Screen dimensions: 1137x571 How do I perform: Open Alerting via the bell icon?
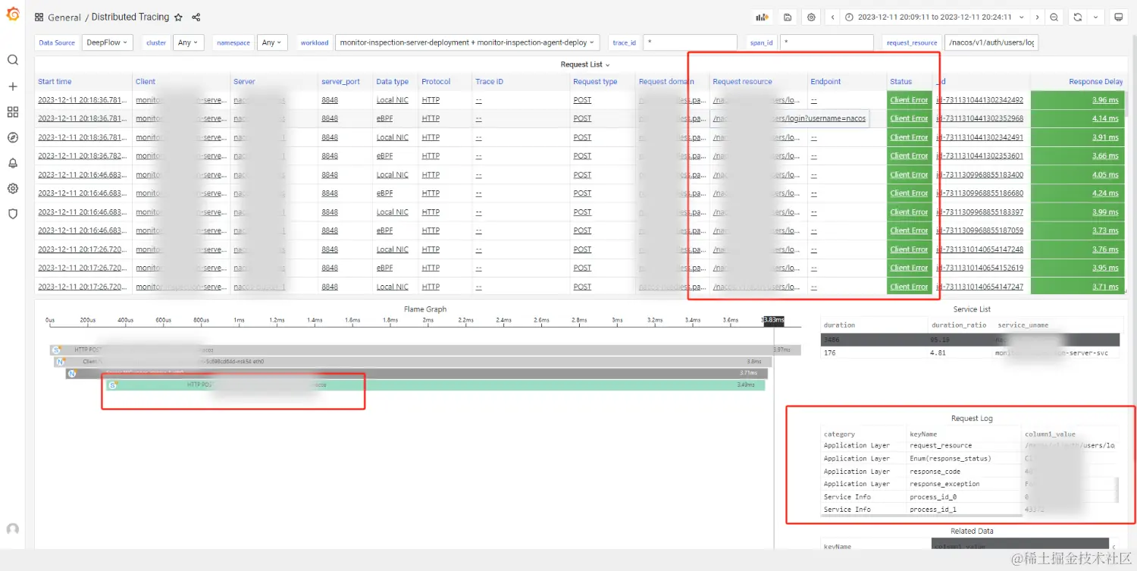click(12, 162)
